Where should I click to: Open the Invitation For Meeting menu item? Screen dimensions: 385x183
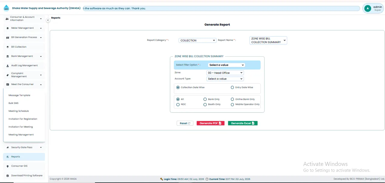click(21, 127)
